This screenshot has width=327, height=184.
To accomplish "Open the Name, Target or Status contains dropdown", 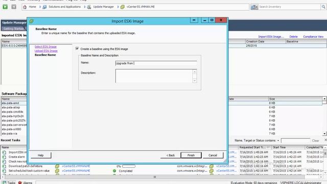I will pyautogui.click(x=278, y=141).
